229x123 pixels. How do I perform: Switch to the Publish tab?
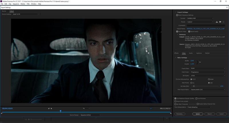pos(207,53)
